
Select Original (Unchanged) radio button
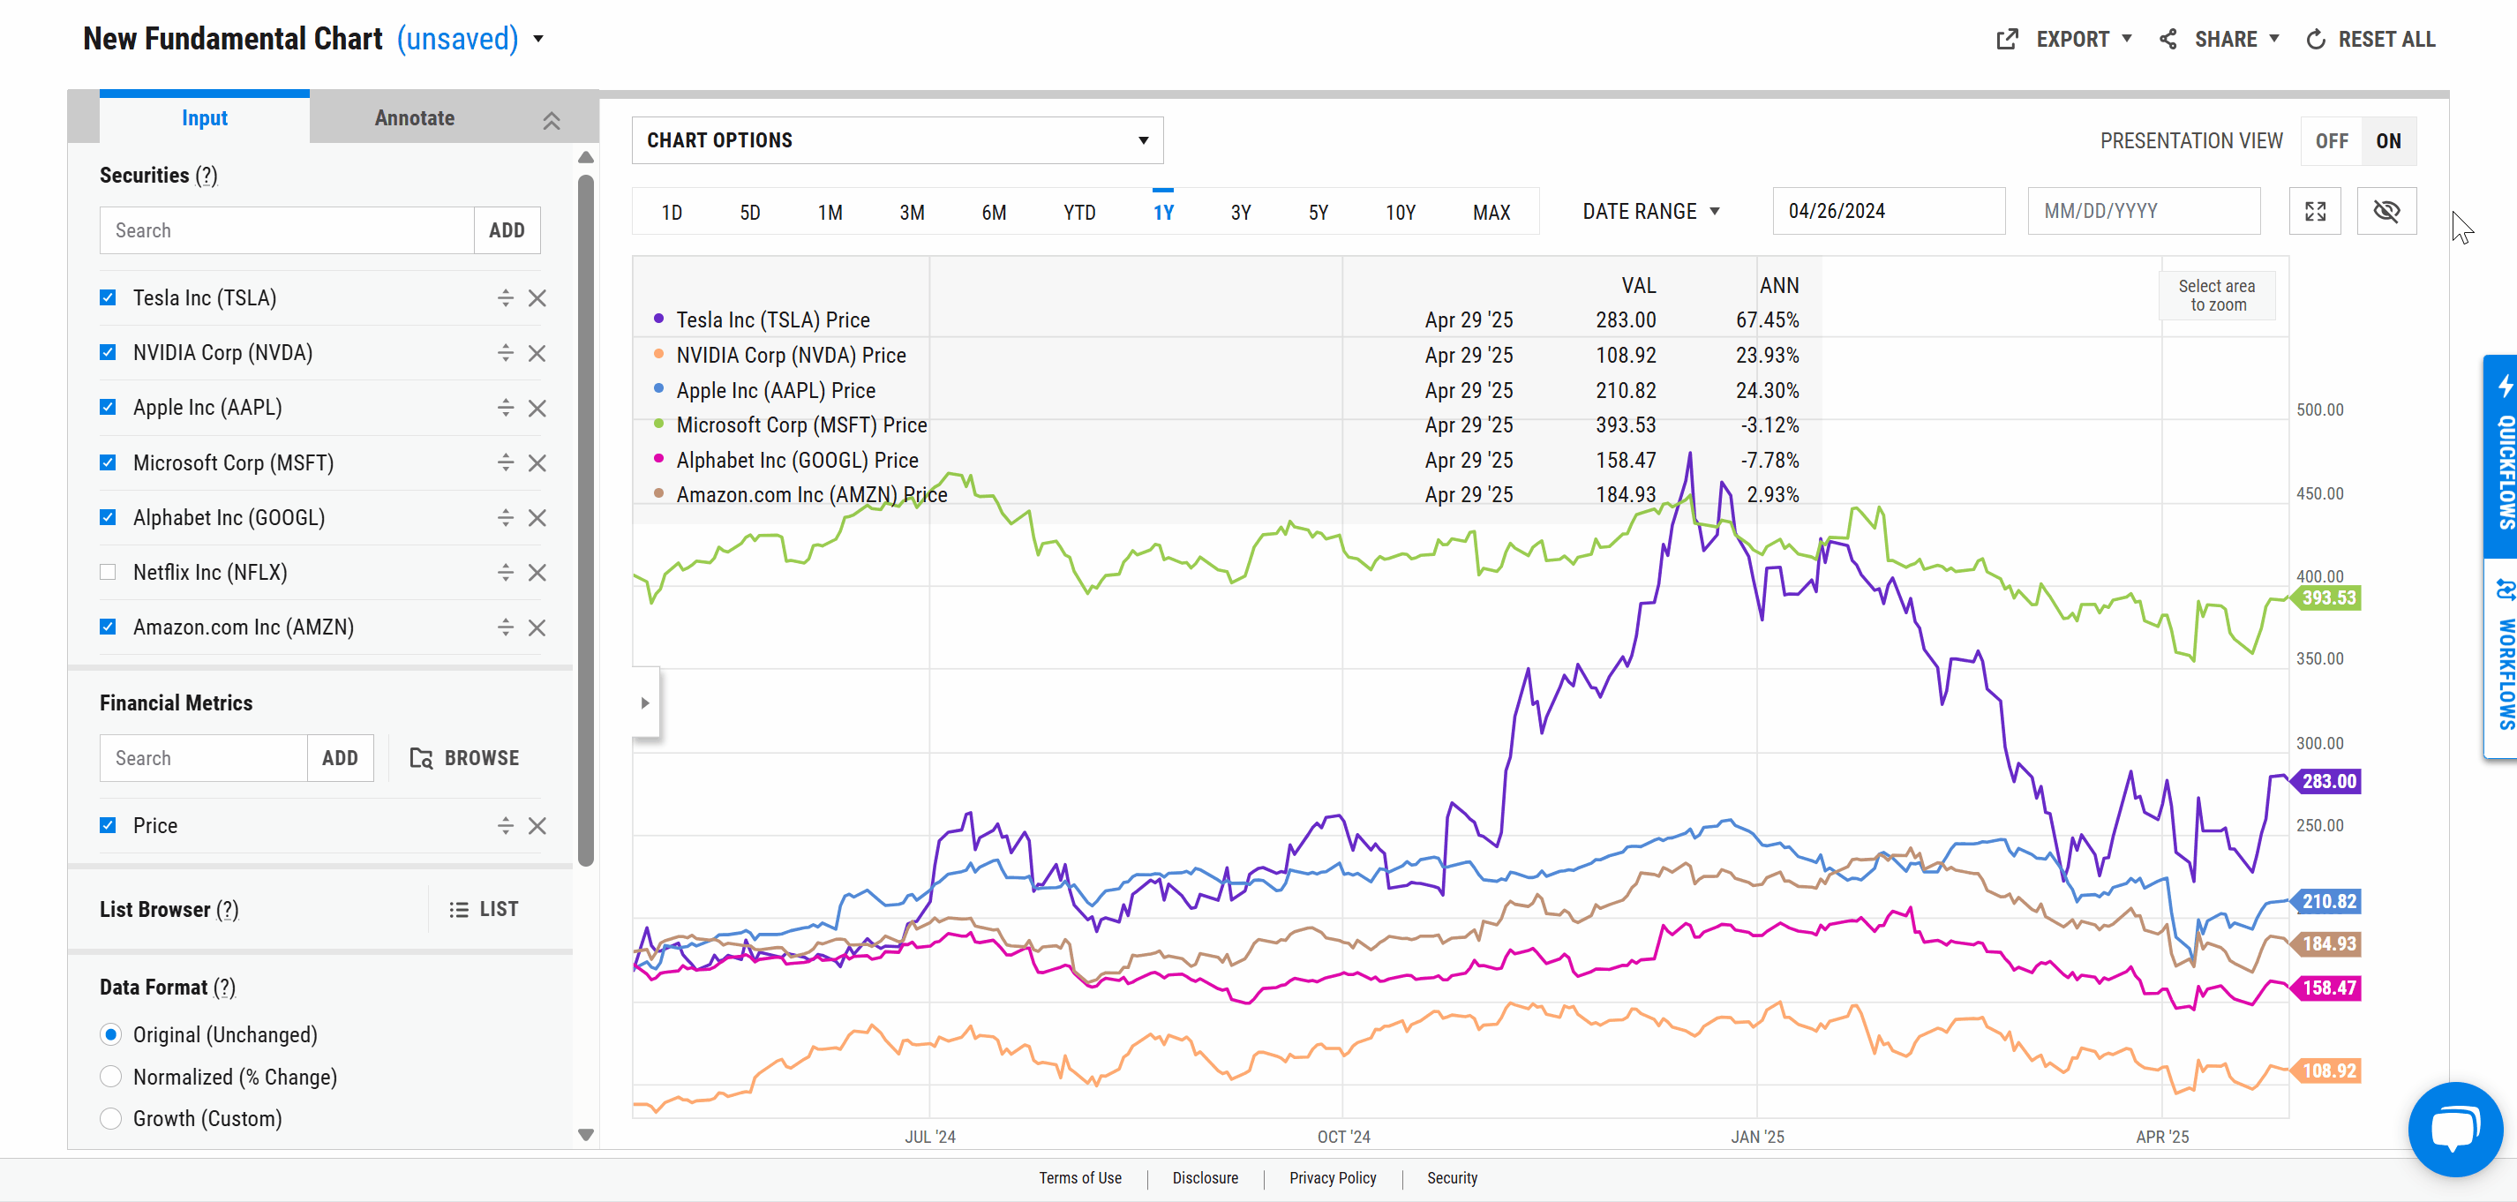111,1034
